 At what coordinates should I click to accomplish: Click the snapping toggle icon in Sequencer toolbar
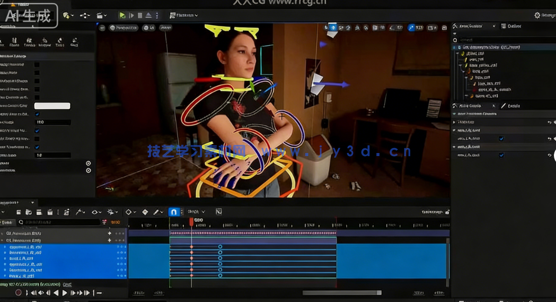click(x=175, y=211)
